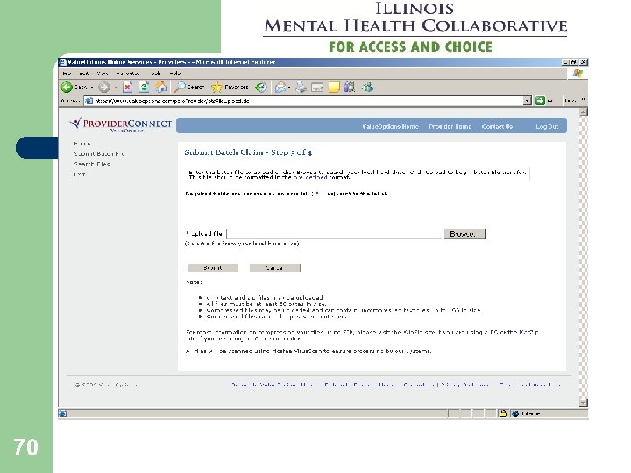Open the Edit menu
This screenshot has height=473, width=631.
tap(84, 74)
